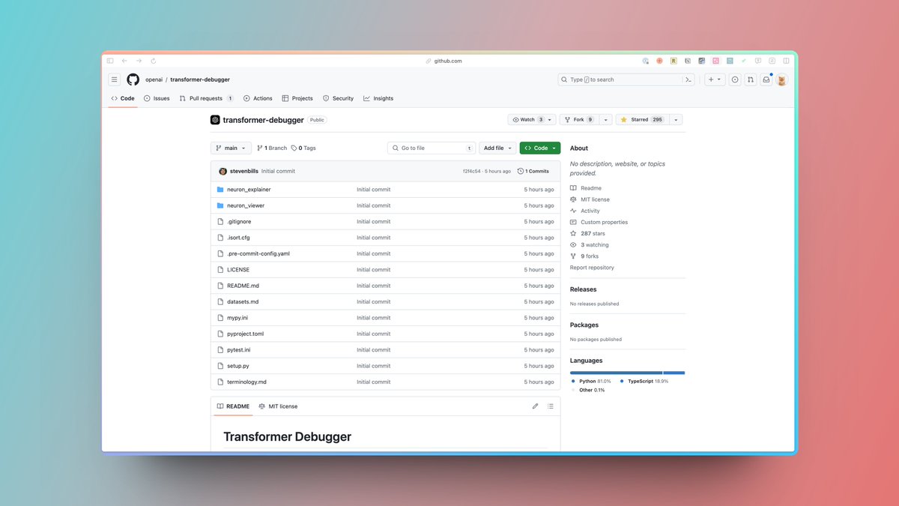Screen dimensions: 899x506
Task: Click the browser sidebar toggle icon
Action: [x=110, y=61]
